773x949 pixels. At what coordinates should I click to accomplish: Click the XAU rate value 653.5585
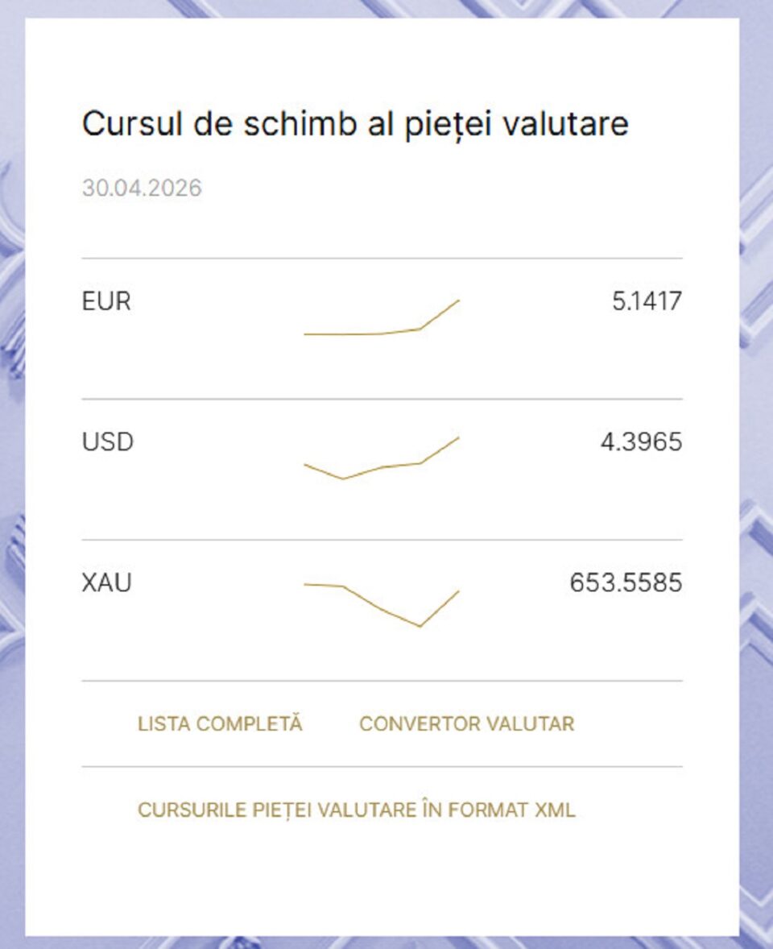626,582
